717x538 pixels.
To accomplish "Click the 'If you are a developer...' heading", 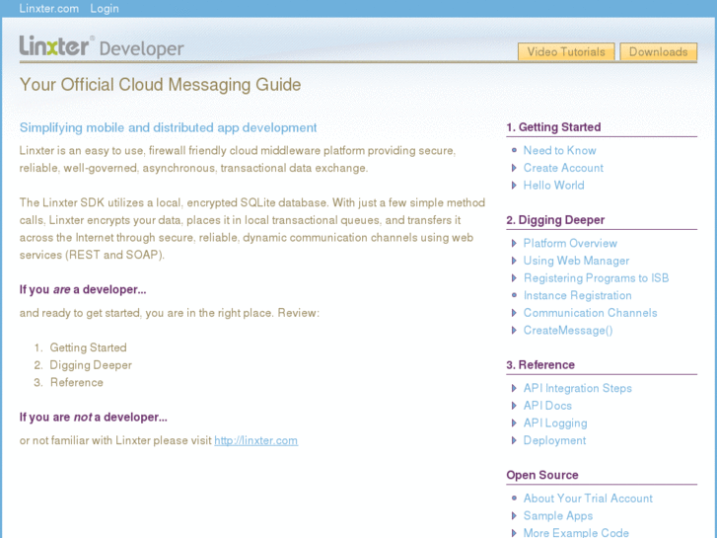I will 83,290.
